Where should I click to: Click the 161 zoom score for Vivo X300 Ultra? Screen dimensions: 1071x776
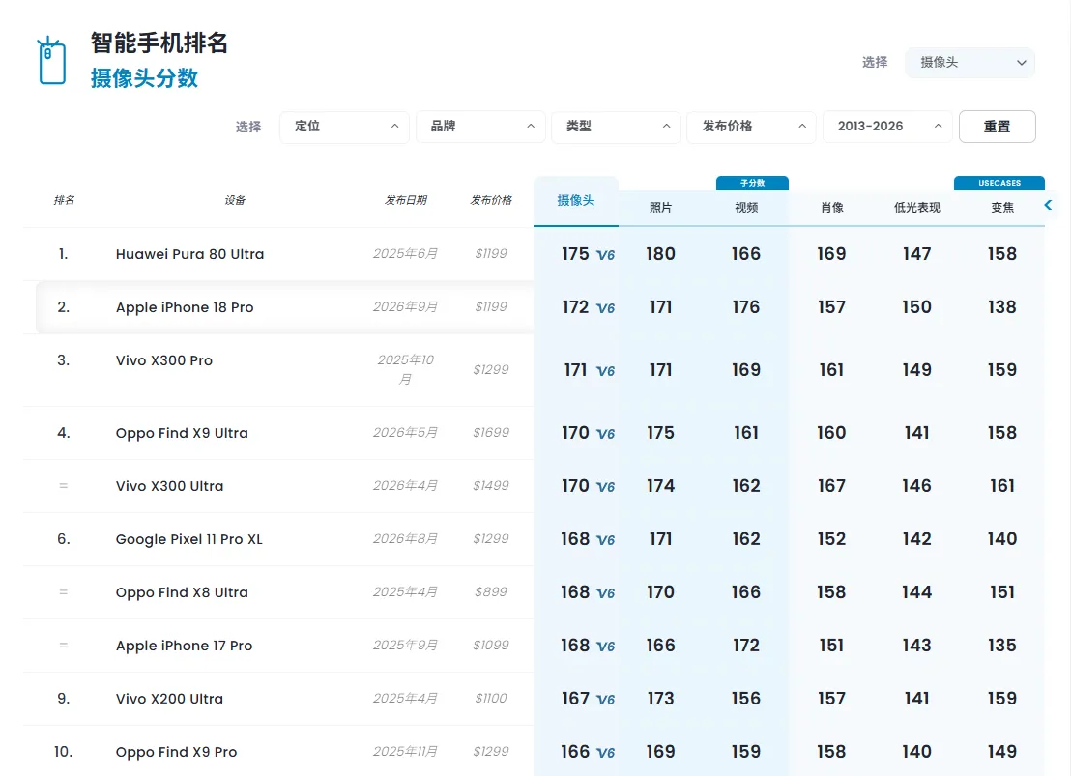[x=1002, y=486]
